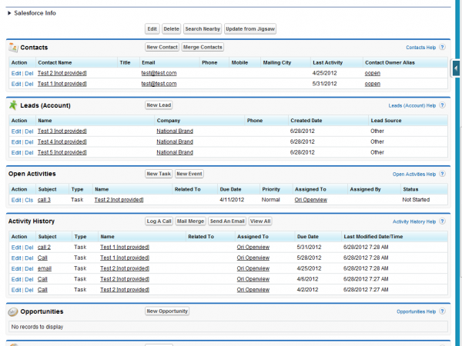Open the Activity History Help link
The image size is (462, 346).
(414, 221)
